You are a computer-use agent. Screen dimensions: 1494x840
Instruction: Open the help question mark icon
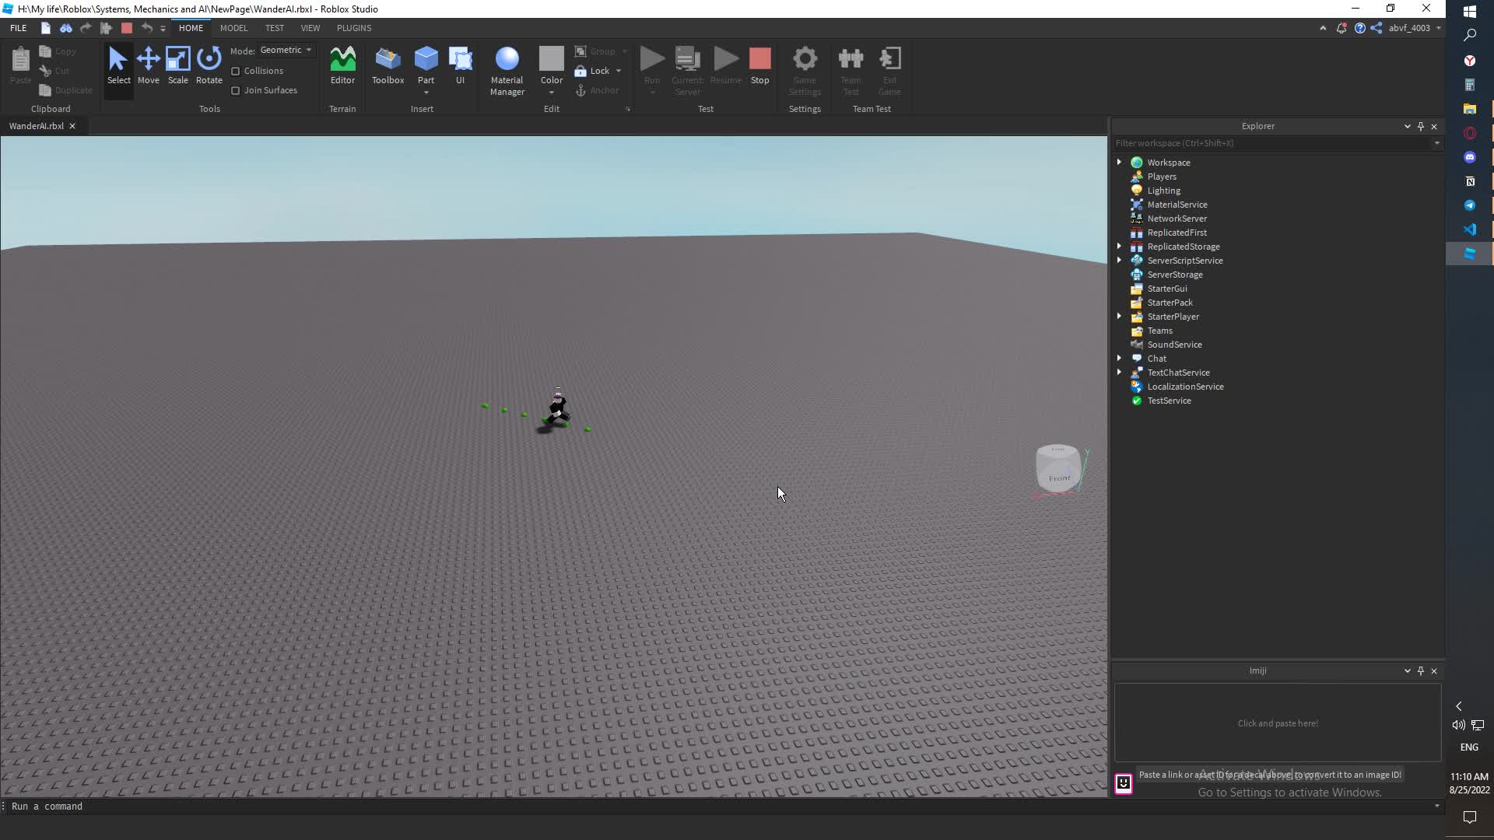[1359, 28]
